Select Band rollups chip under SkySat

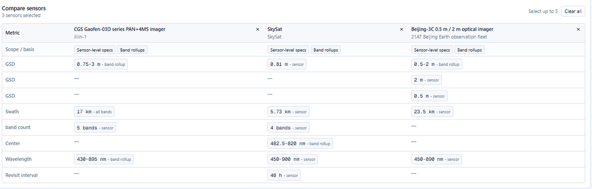click(x=326, y=50)
